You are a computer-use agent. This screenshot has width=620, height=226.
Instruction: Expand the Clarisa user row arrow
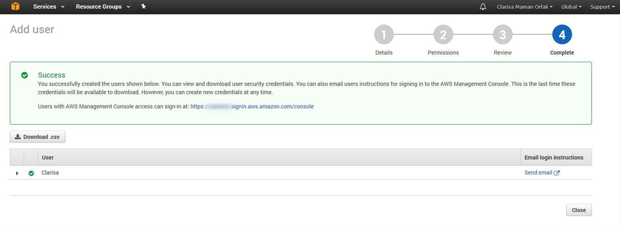tap(17, 173)
